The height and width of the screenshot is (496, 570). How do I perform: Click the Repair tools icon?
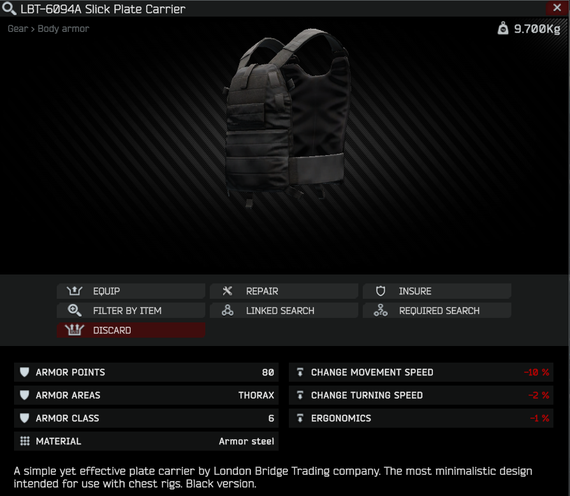[x=228, y=291]
